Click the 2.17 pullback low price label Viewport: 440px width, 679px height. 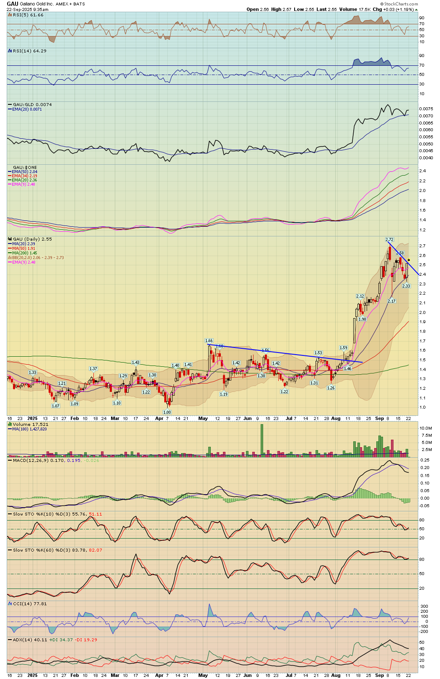pyautogui.click(x=391, y=301)
